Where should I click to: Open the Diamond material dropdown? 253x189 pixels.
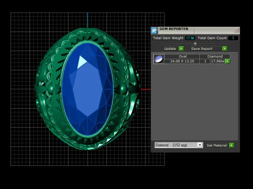tap(200, 145)
